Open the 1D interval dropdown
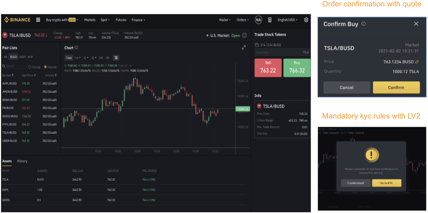 94,58
